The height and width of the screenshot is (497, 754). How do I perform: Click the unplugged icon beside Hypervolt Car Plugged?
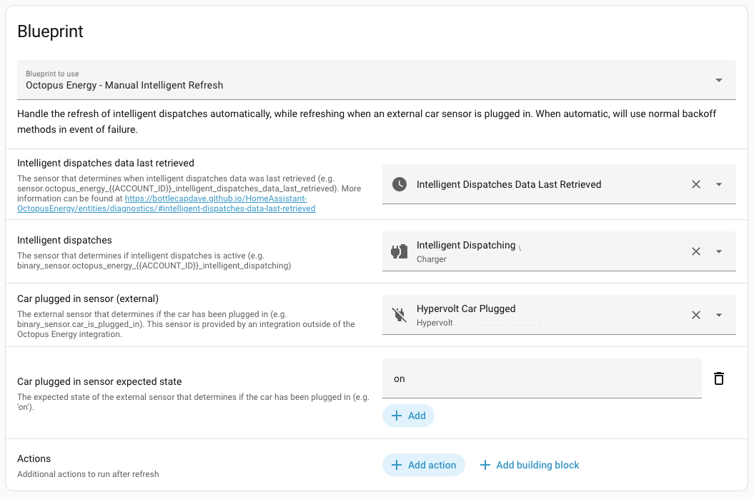pyautogui.click(x=400, y=315)
